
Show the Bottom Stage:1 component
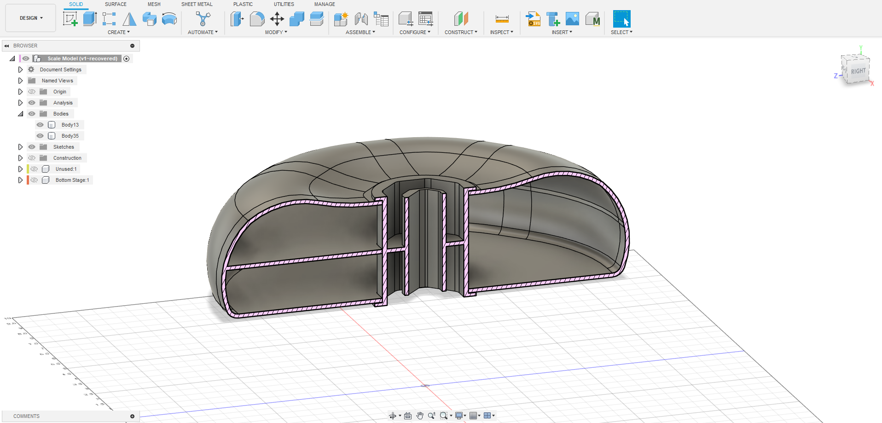[34, 180]
